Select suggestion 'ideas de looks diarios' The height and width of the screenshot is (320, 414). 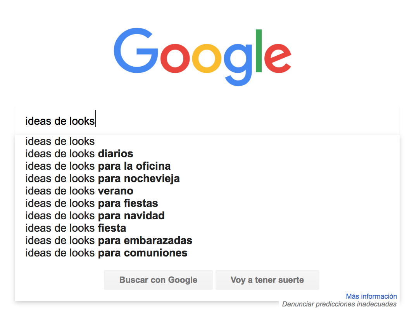pyautogui.click(x=207, y=154)
